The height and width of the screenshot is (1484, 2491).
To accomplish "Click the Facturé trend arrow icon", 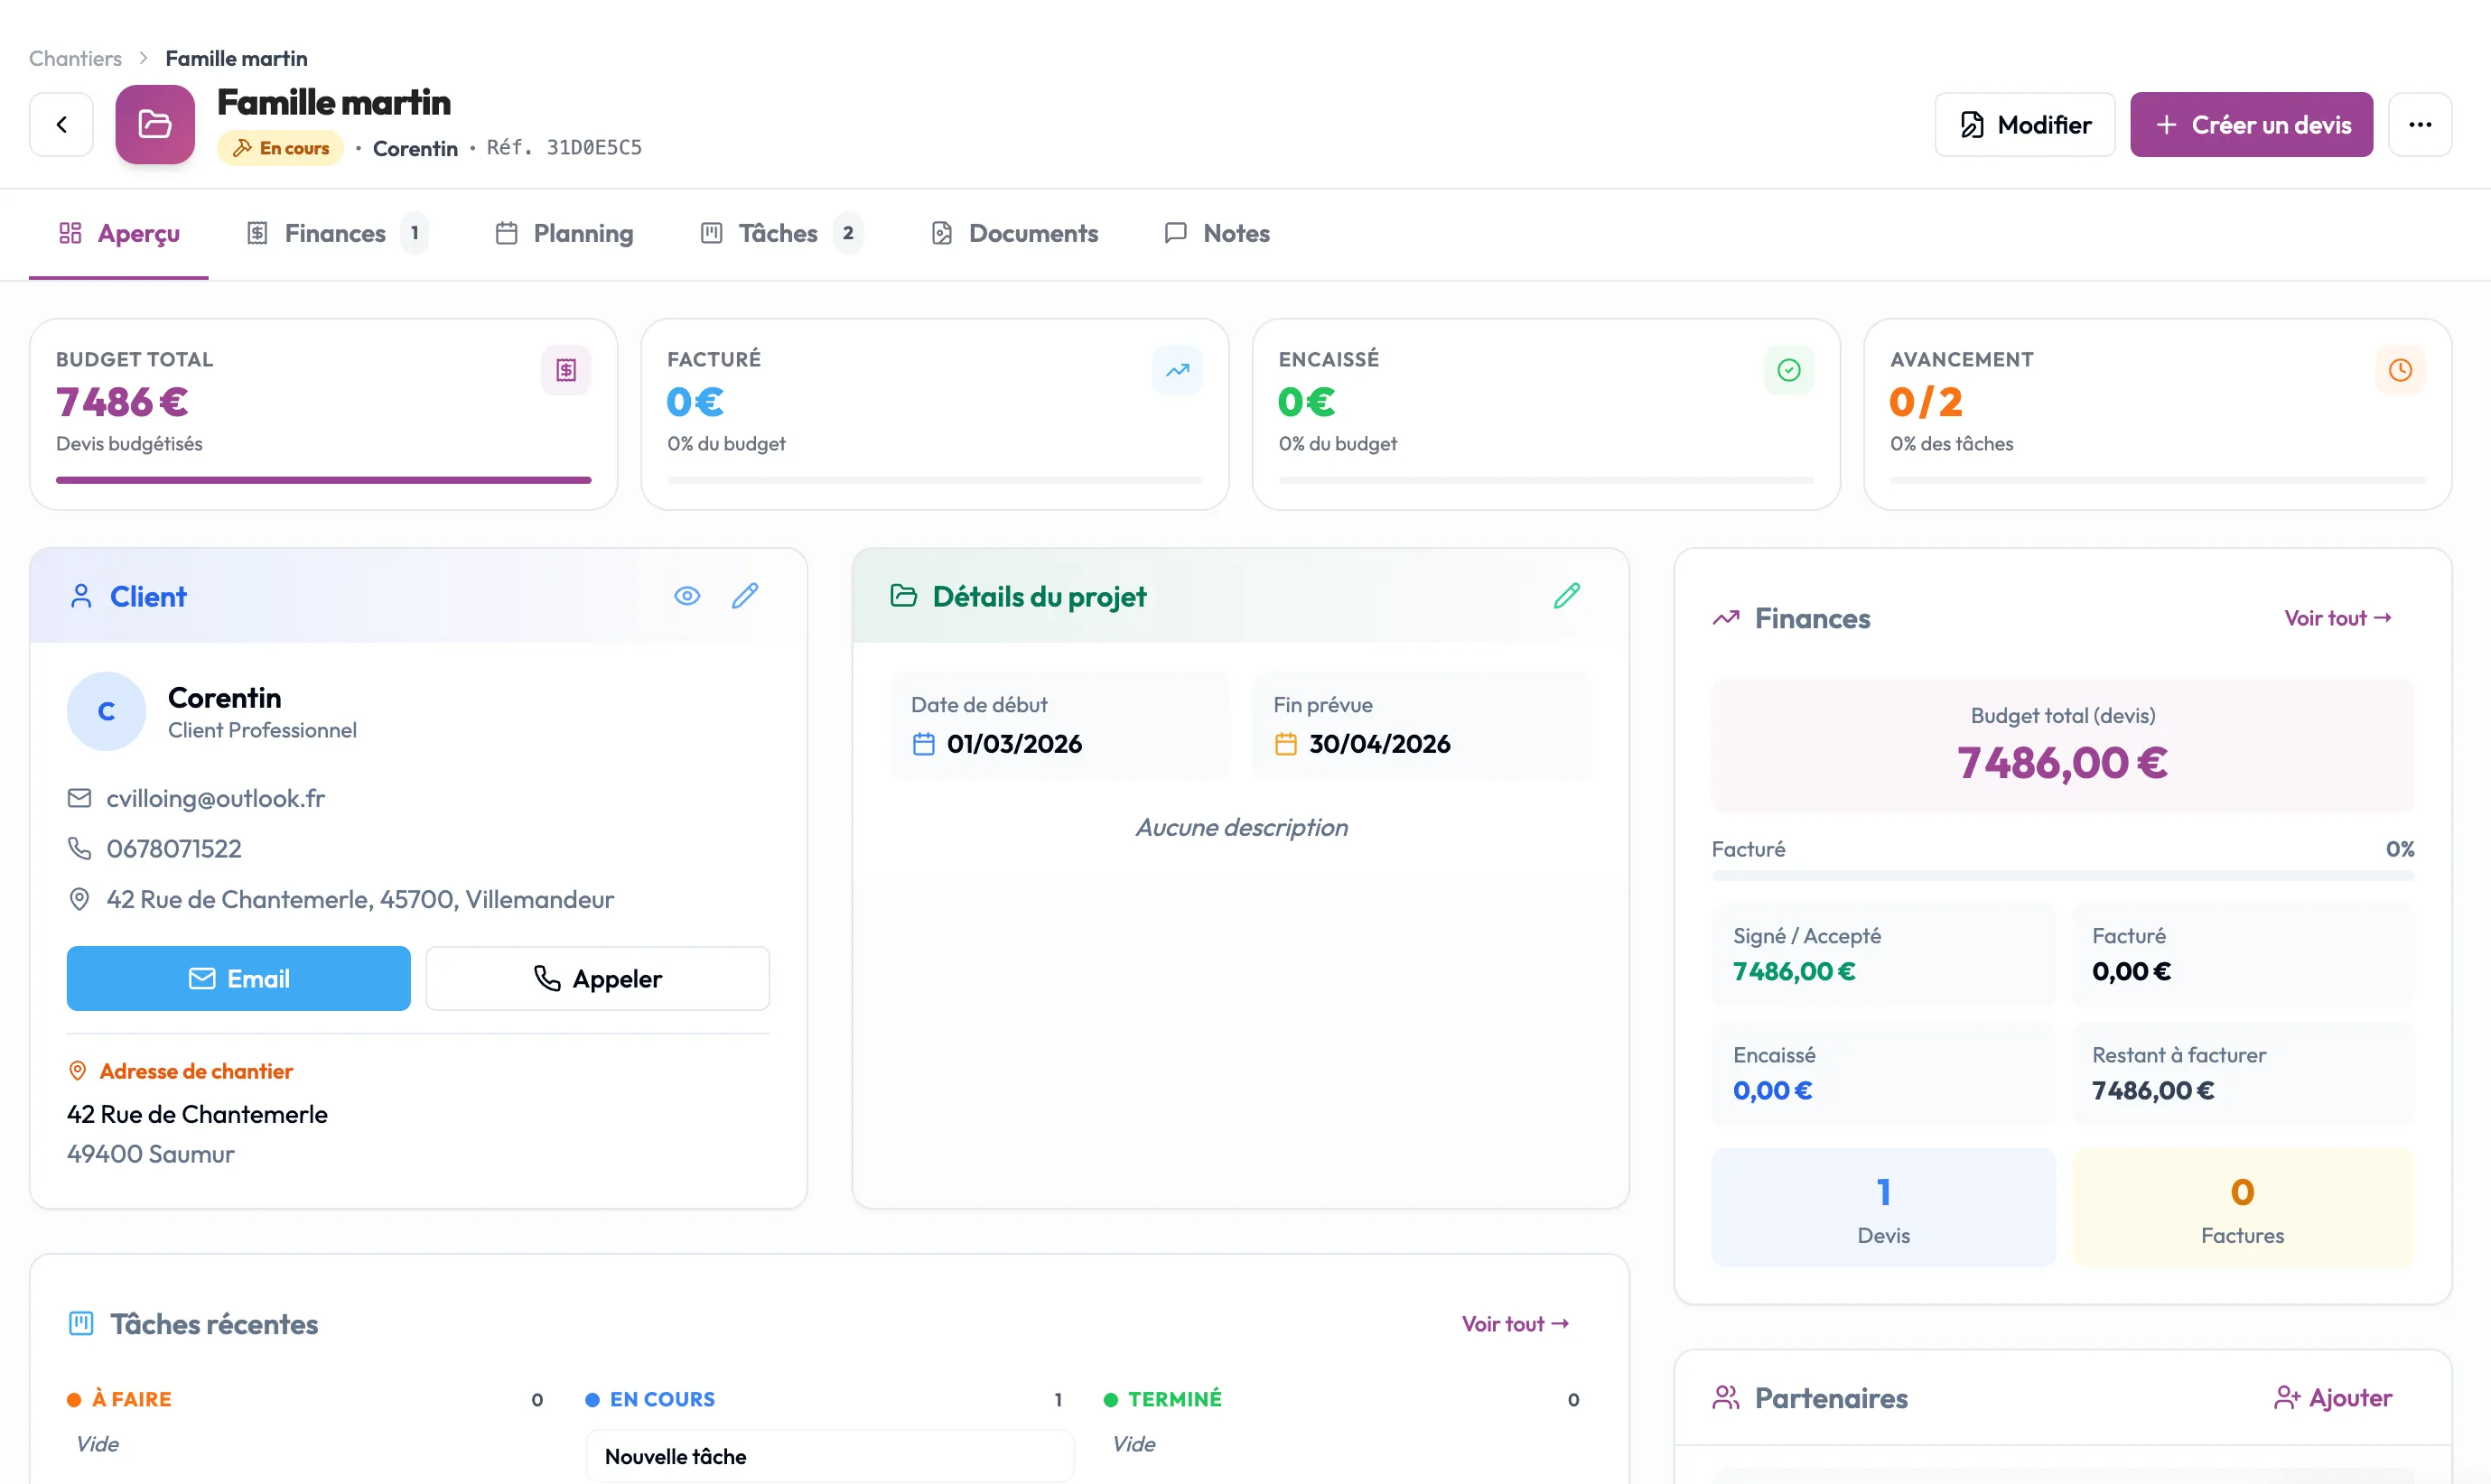I will 1178,370.
